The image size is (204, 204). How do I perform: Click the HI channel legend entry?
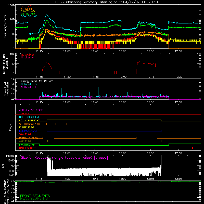28,58
